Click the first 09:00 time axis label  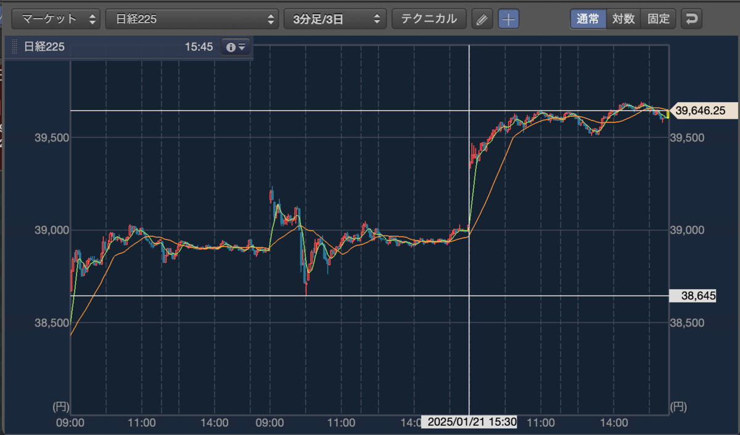pyautogui.click(x=70, y=423)
